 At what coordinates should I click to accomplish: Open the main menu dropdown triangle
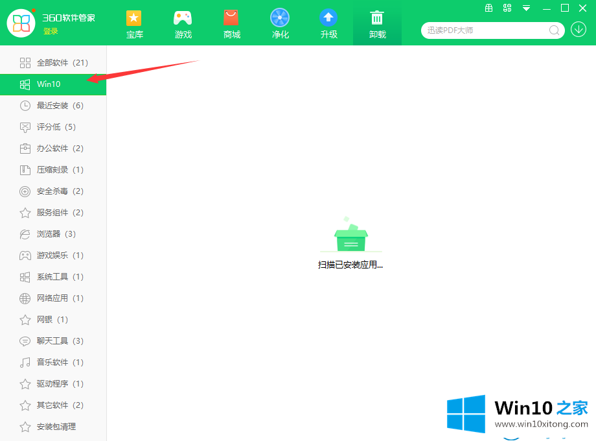(x=526, y=8)
